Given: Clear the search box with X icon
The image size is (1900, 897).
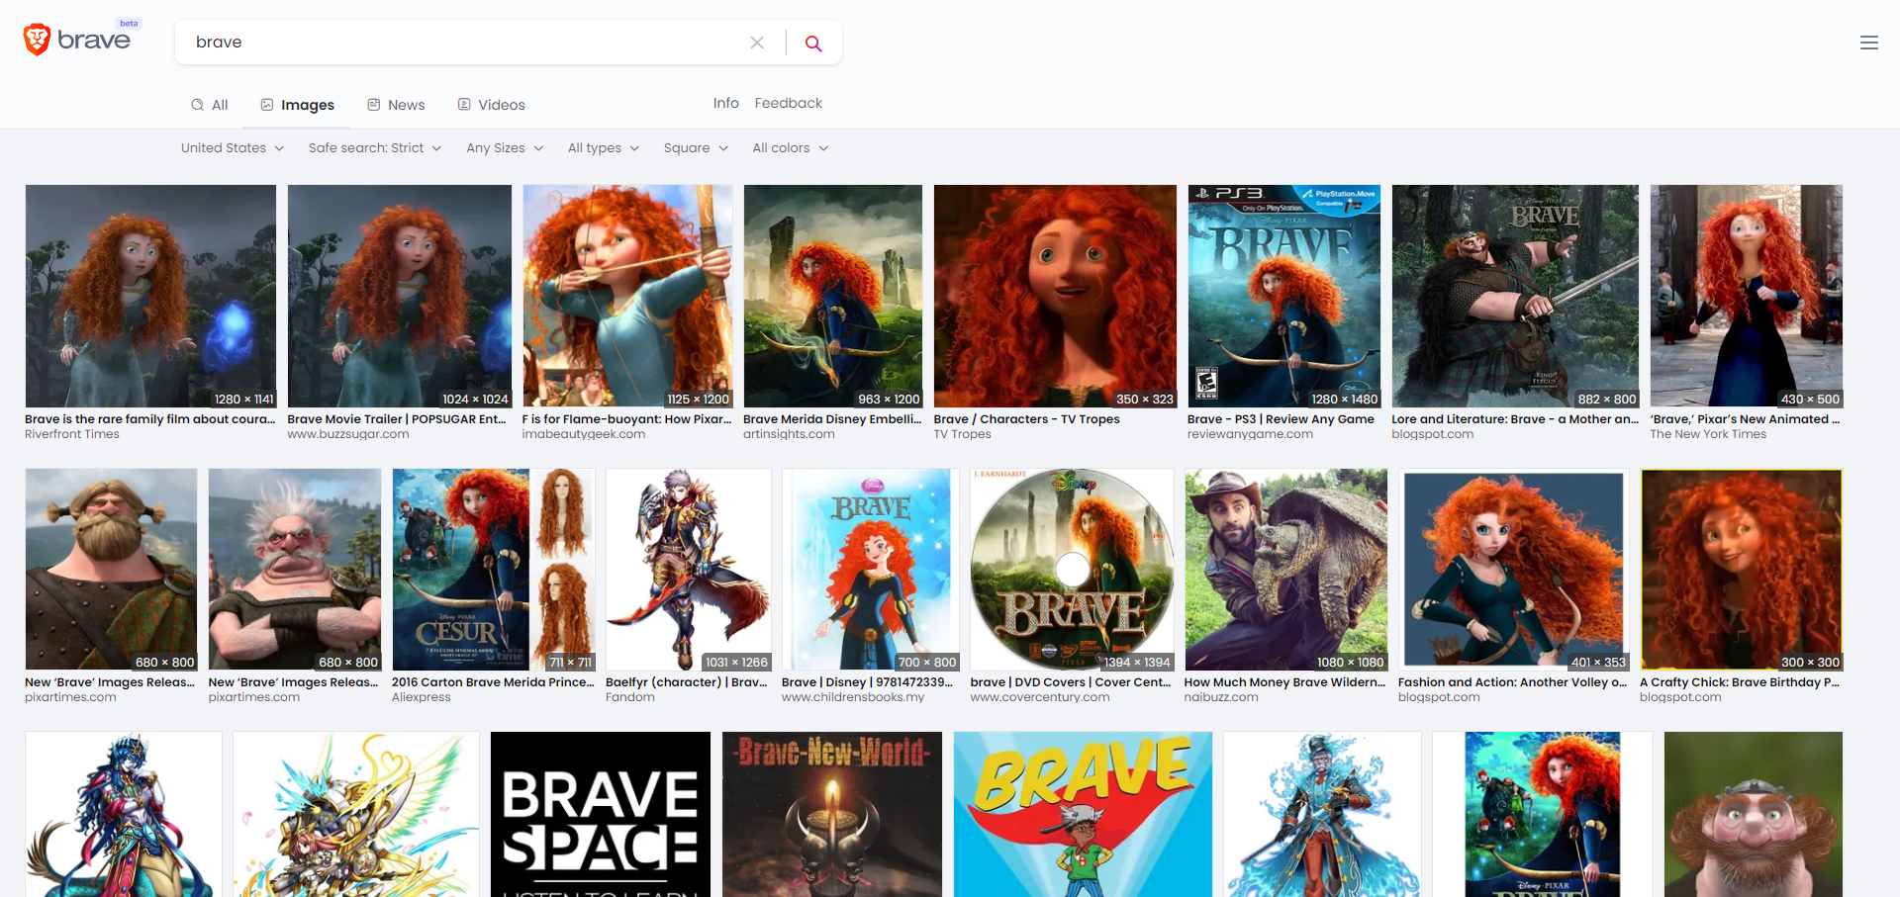Looking at the screenshot, I should (757, 43).
